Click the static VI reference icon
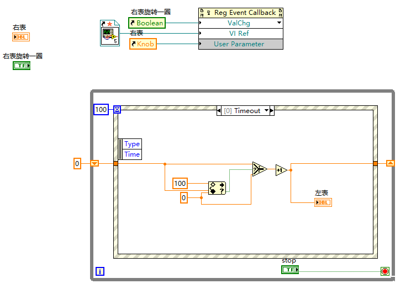Viewport: 411px width, 289px height. coord(110,33)
